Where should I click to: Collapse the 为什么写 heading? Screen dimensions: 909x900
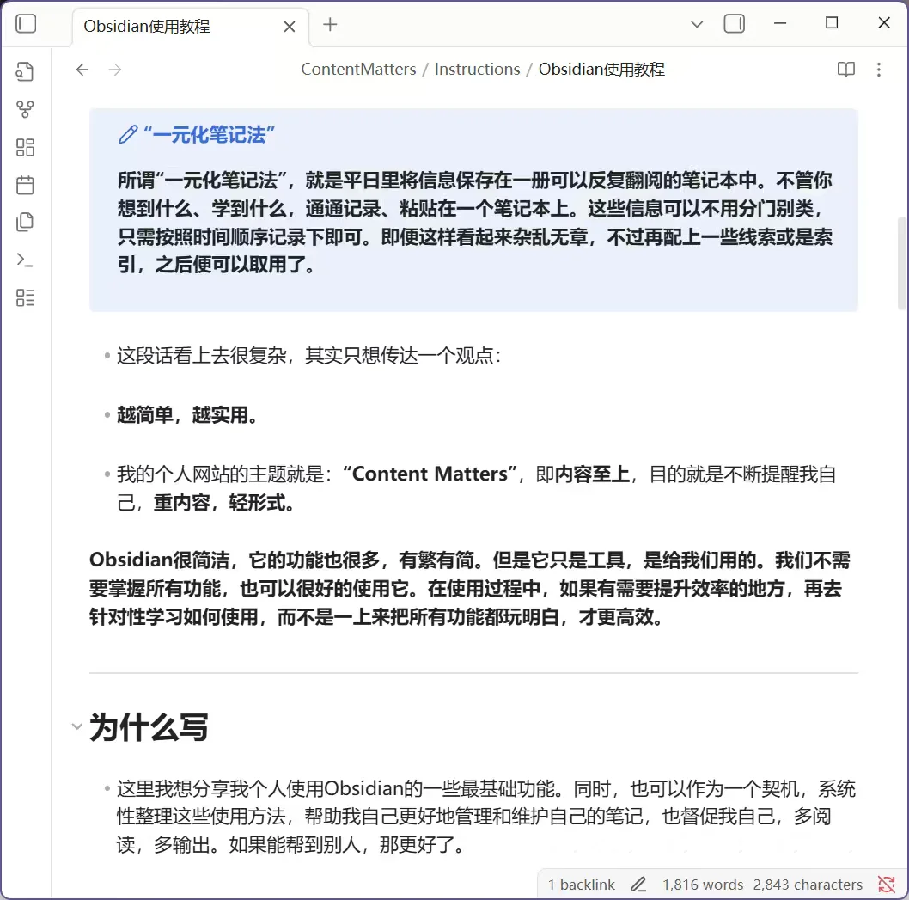pyautogui.click(x=77, y=726)
